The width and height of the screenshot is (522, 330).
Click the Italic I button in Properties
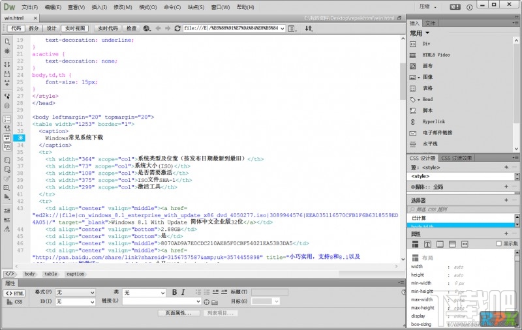pos(183,292)
